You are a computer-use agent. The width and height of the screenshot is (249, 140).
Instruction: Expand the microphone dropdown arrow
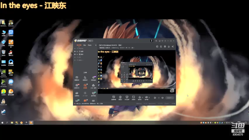142,97
